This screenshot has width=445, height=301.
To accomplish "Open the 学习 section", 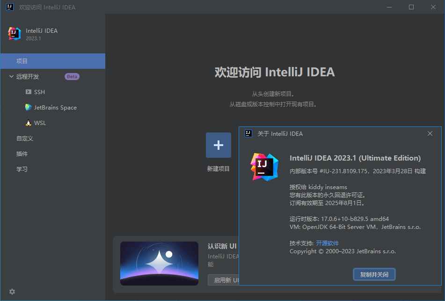I will (22, 169).
